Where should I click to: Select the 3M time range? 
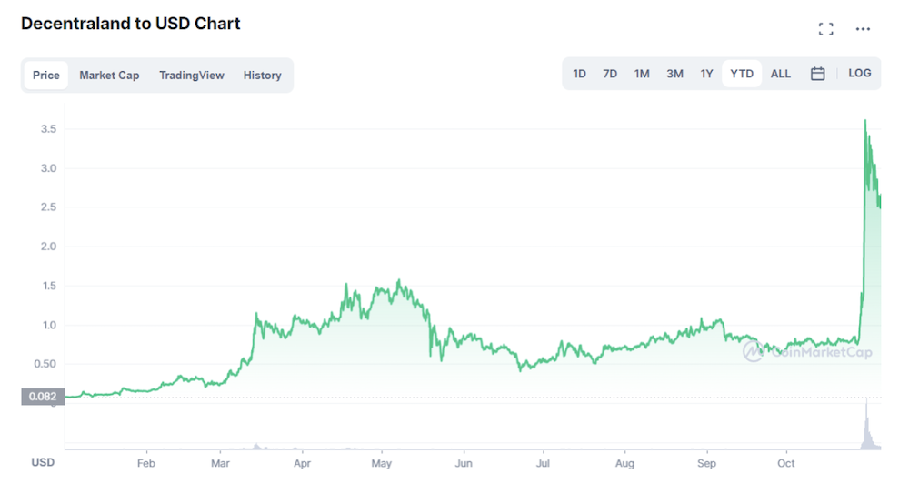pyautogui.click(x=674, y=74)
